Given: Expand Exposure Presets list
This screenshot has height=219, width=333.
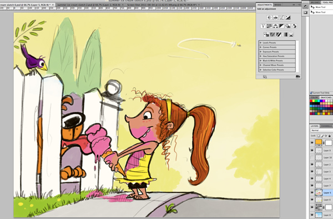Looking at the screenshot, I should pos(261,52).
